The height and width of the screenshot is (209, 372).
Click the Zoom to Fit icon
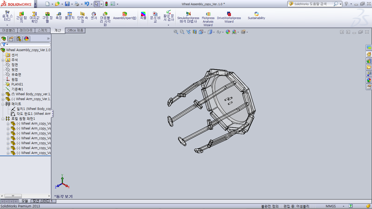pyautogui.click(x=176, y=32)
